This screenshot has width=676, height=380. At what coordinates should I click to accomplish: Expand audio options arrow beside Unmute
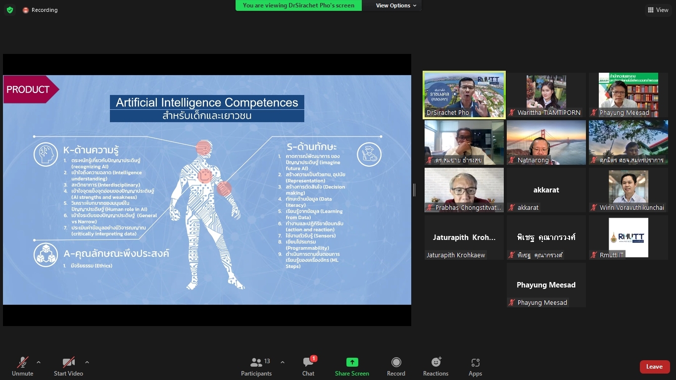[x=39, y=362]
